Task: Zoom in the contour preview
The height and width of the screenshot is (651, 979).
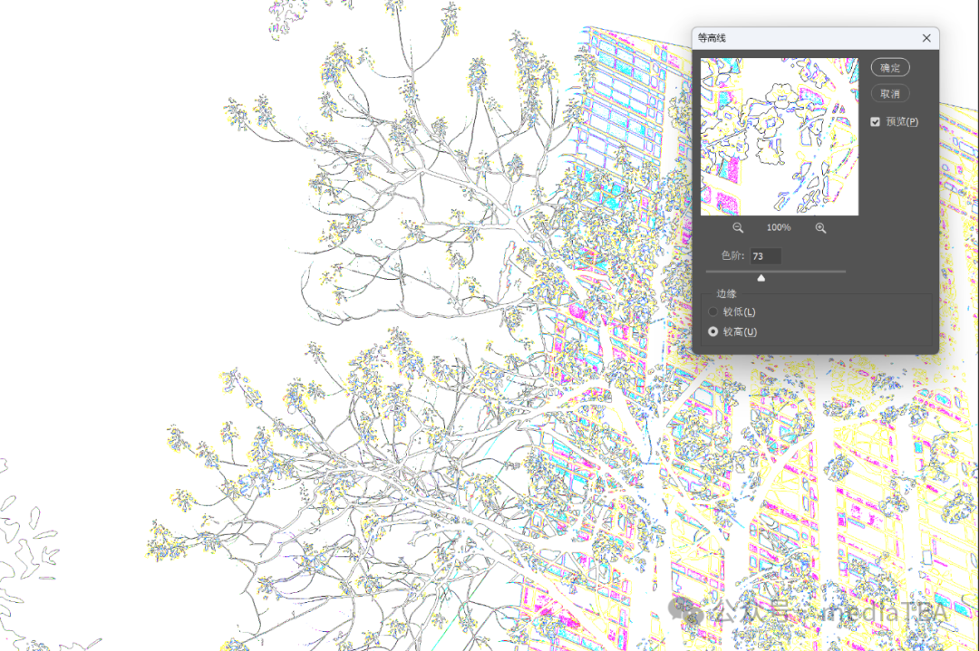Action: (x=820, y=227)
